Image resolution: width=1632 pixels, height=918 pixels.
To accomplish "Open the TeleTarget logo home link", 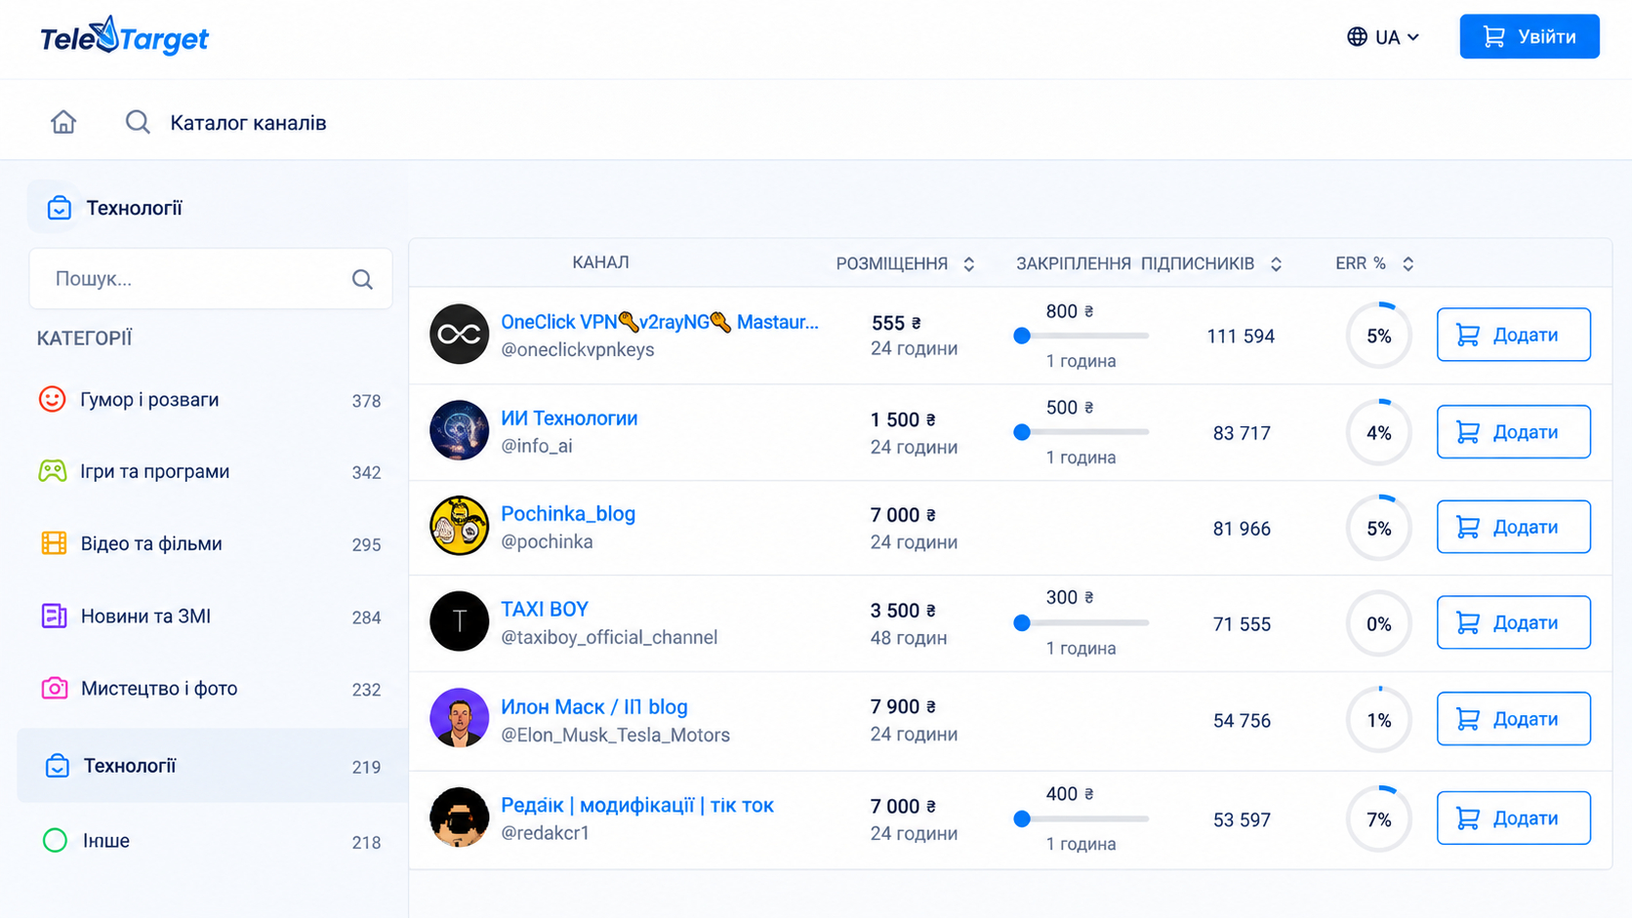I will coord(124,36).
